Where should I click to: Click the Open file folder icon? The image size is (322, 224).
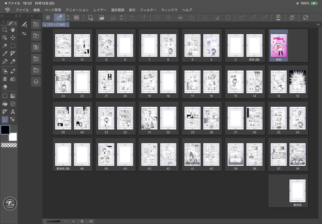click(102, 17)
